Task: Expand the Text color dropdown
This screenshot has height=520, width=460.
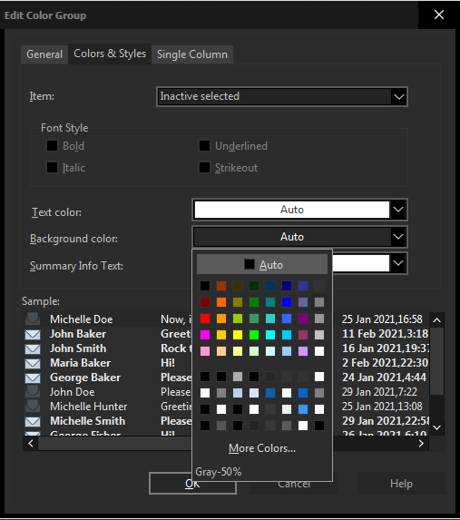Action: click(398, 210)
